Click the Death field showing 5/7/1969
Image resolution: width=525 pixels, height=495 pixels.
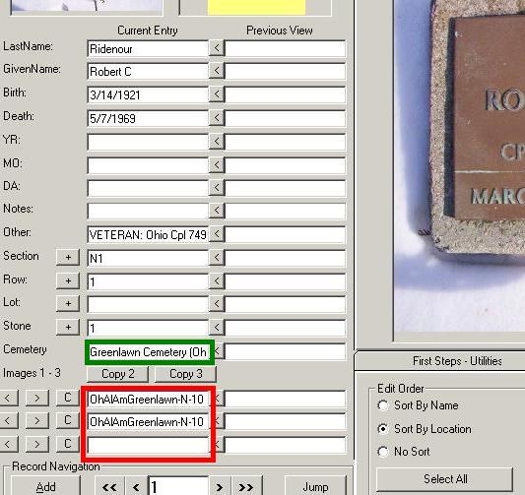148,118
